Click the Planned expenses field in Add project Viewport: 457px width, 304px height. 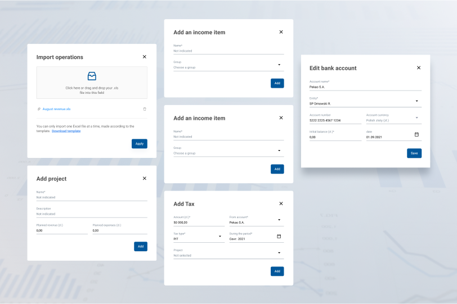[119, 230]
